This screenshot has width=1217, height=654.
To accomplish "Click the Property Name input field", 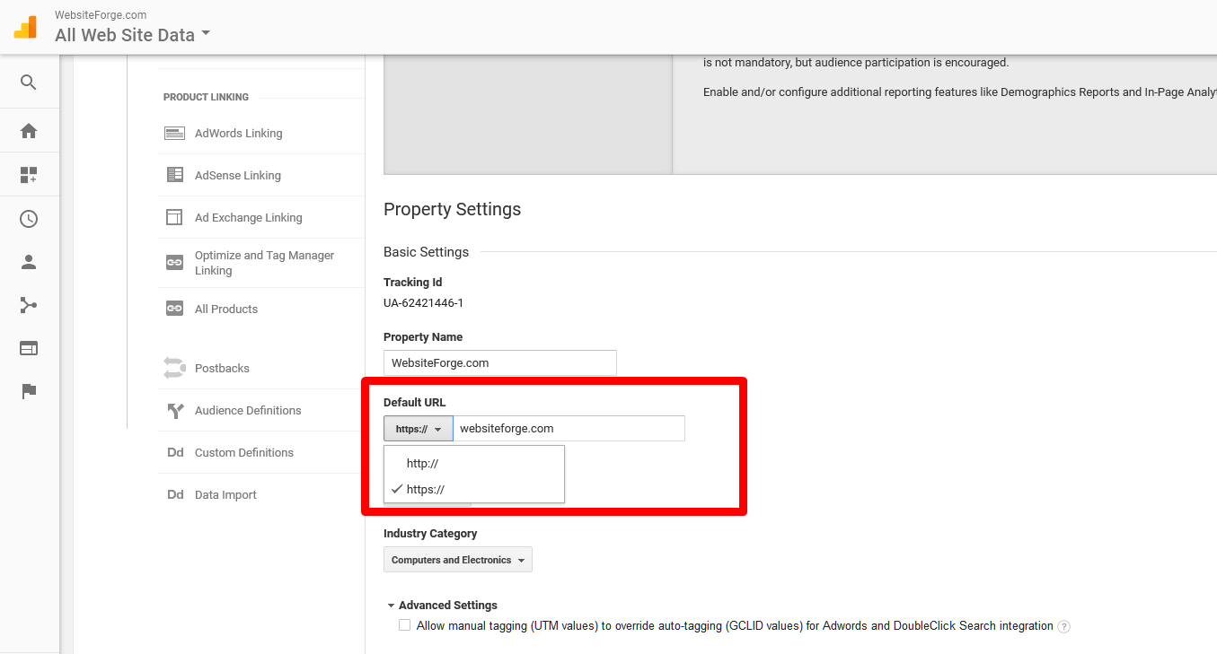I will [x=500, y=363].
